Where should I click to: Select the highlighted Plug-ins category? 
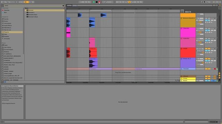12,32
